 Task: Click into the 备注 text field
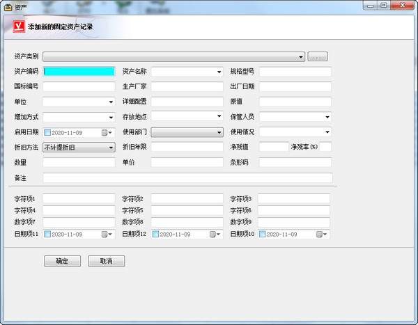click(187, 178)
